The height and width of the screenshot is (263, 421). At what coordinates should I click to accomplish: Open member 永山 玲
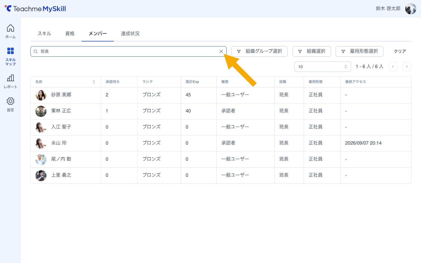[59, 143]
